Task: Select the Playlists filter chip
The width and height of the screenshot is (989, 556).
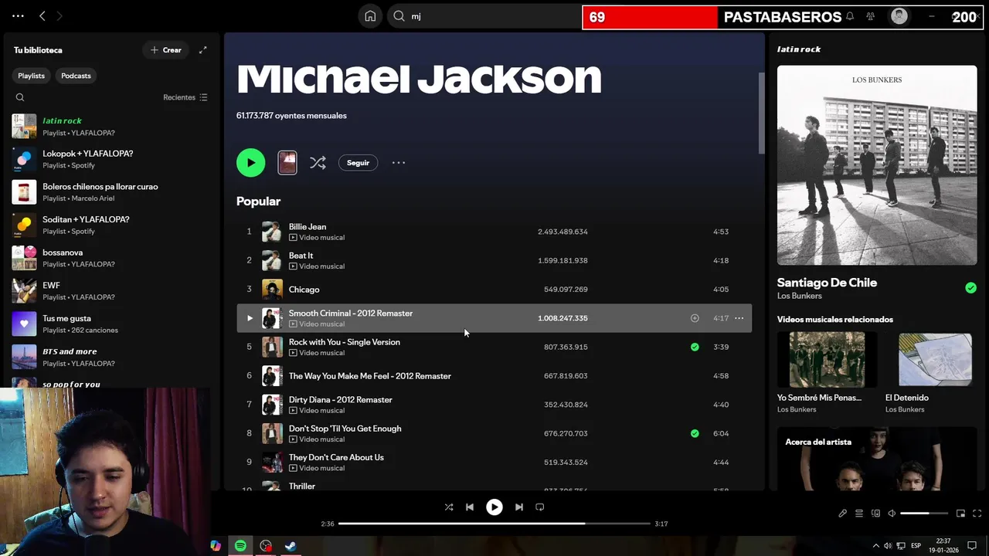Action: (x=32, y=76)
